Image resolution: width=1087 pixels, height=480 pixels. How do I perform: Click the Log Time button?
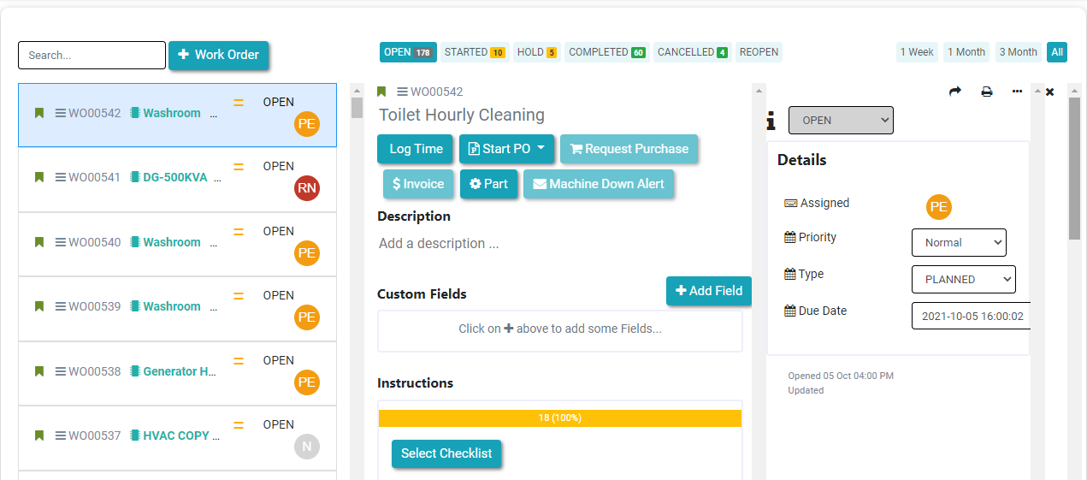416,149
